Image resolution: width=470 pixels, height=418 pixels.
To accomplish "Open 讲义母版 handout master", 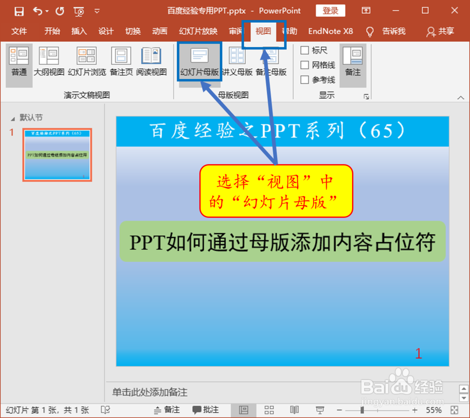I will coord(237,62).
